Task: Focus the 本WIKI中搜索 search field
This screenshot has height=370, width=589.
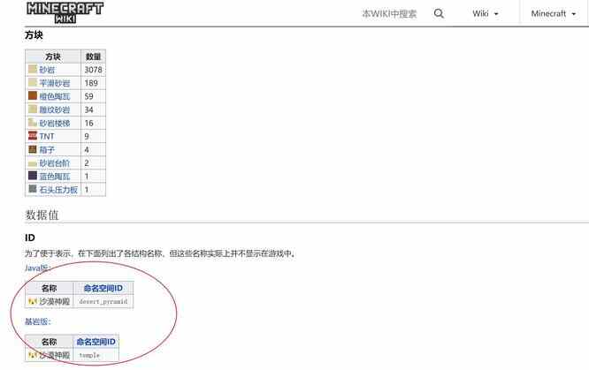Action: pyautogui.click(x=388, y=14)
